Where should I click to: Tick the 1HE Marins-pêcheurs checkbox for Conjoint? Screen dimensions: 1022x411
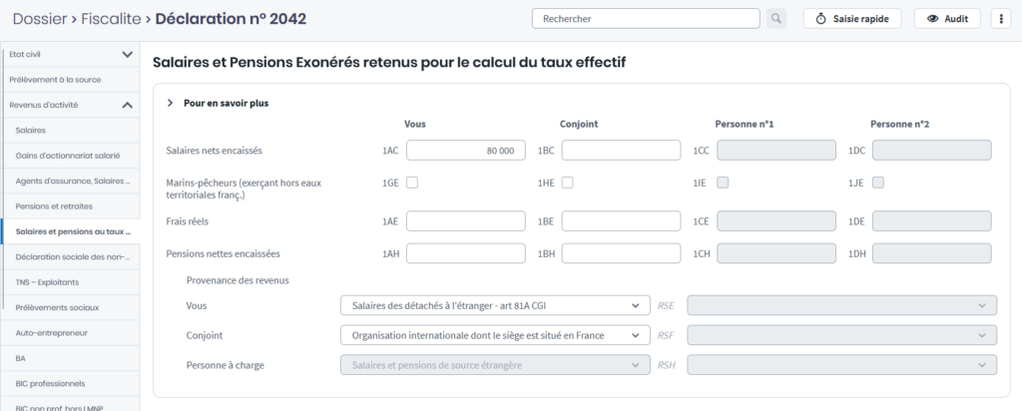(568, 183)
